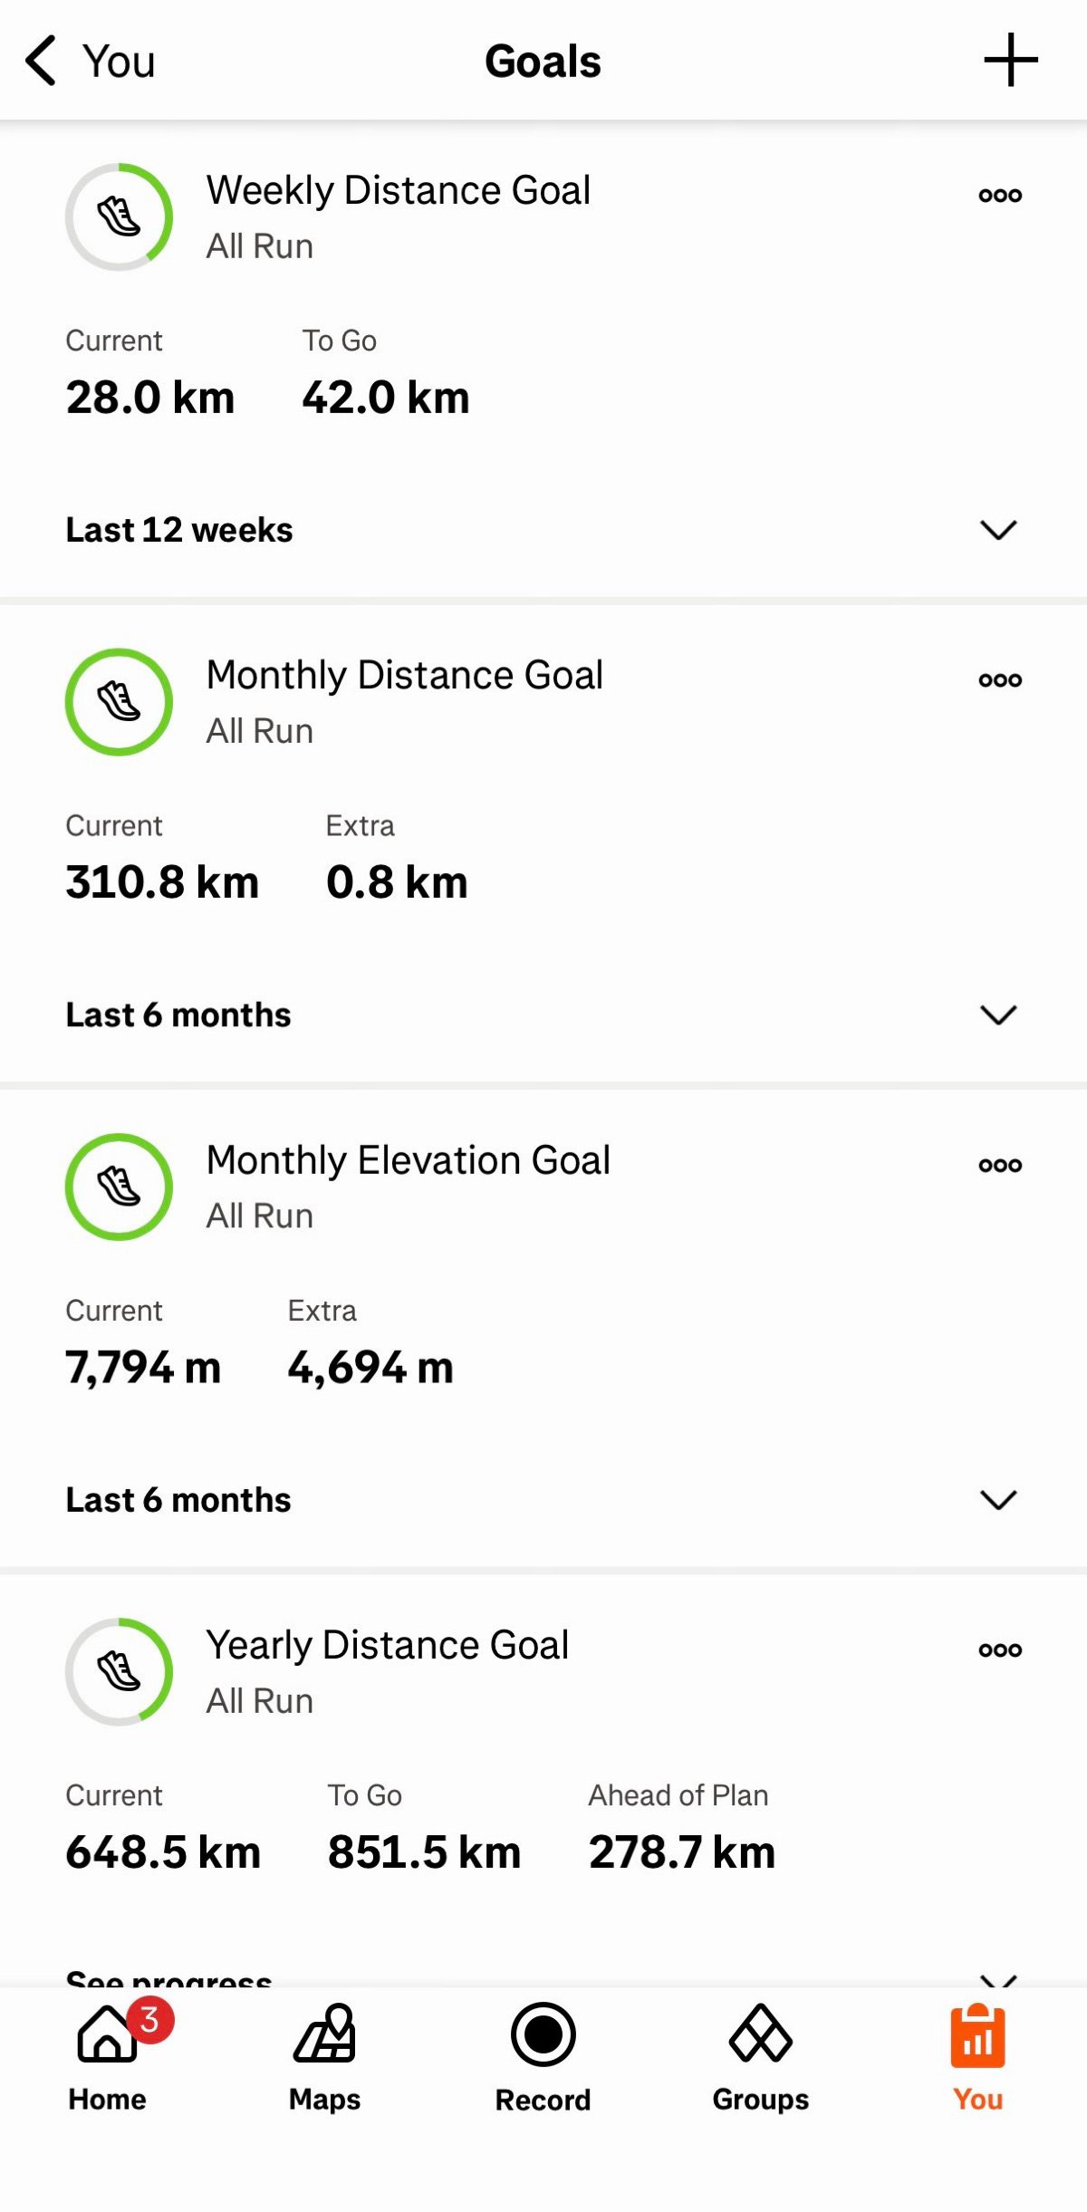The height and width of the screenshot is (2212, 1087).
Task: Open Monthly Distance Goal options menu
Action: [x=1000, y=679]
